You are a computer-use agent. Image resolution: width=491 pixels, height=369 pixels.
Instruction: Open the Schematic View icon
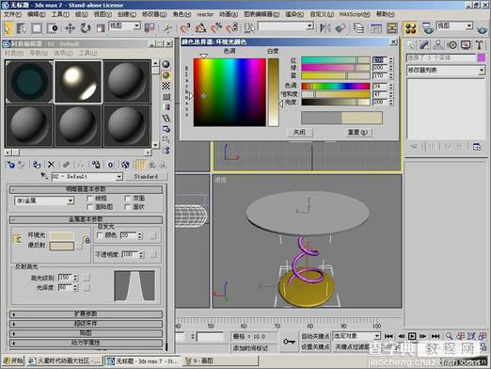[x=391, y=28]
